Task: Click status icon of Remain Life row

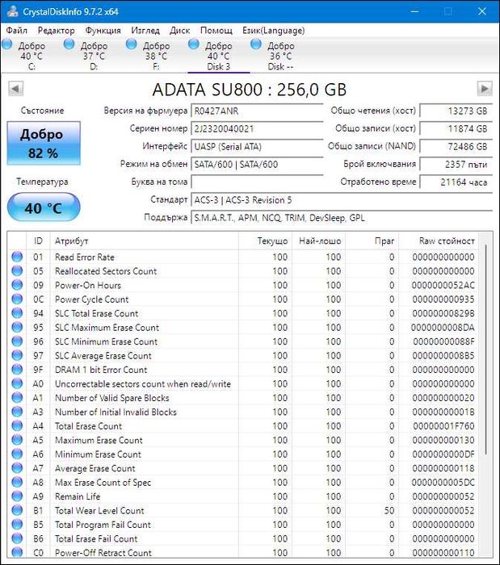Action: point(17,496)
